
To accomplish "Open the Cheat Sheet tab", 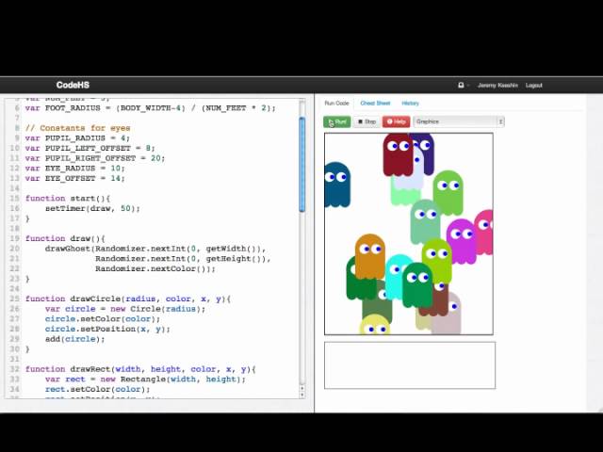I will click(375, 104).
